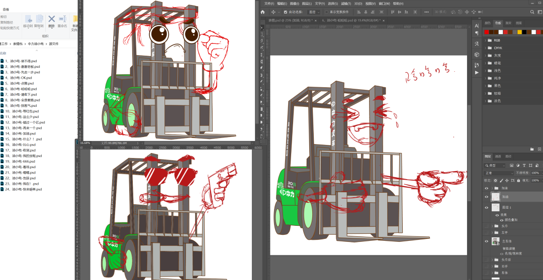Viewport: 543px width, 280px height.
Task: Click the red Delete icon in Explorer ribbon
Action: point(51,20)
